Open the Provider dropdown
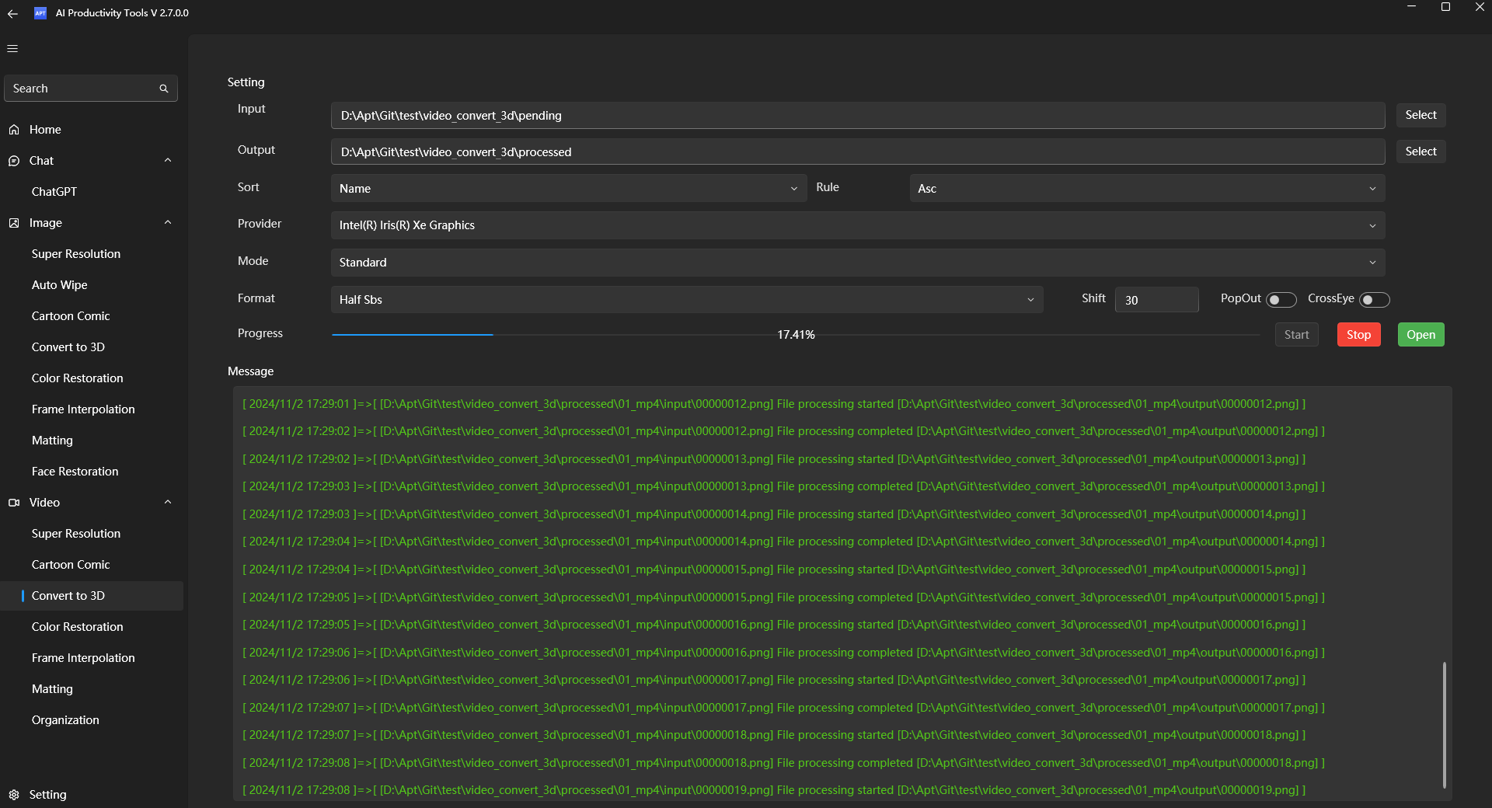This screenshot has height=808, width=1492. point(857,225)
